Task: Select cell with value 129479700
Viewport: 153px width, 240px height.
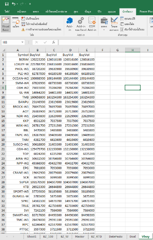Action: [37, 149]
